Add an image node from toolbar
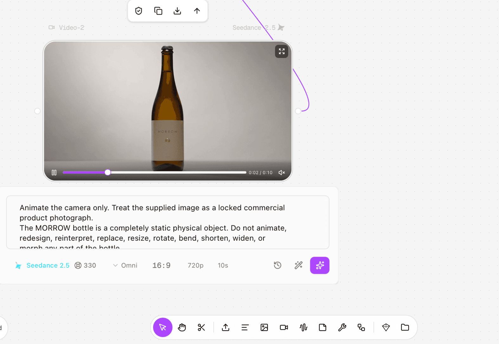 click(x=264, y=328)
